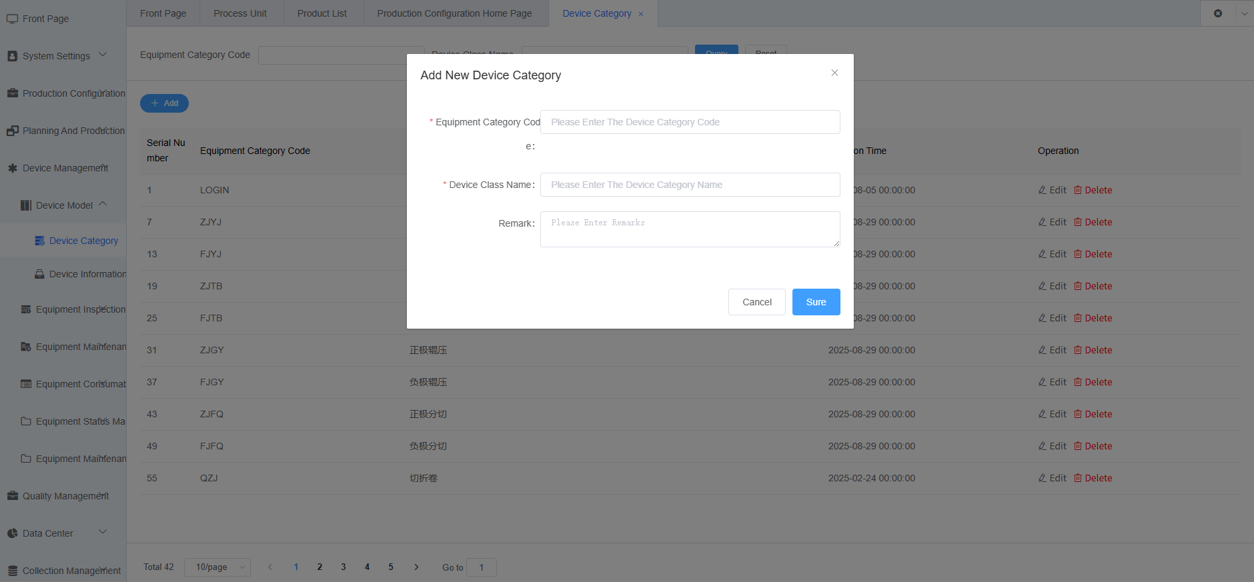The image size is (1254, 582).
Task: Click the Delete trash icon for FJGY
Action: click(x=1077, y=382)
